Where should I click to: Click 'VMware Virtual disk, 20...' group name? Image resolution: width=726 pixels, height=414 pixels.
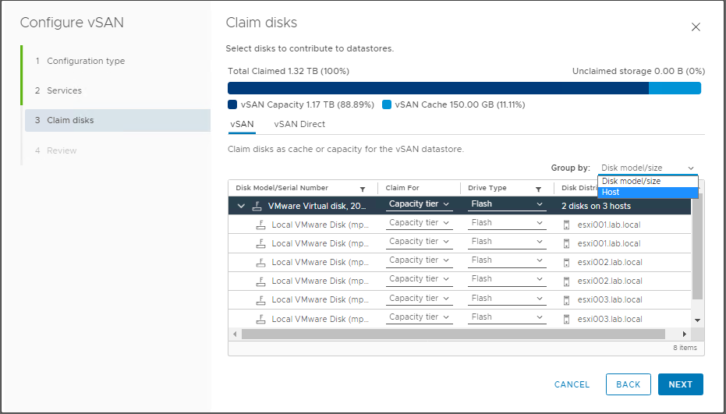pyautogui.click(x=317, y=206)
